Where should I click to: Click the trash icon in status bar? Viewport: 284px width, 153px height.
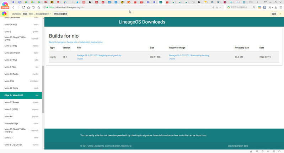point(262,151)
